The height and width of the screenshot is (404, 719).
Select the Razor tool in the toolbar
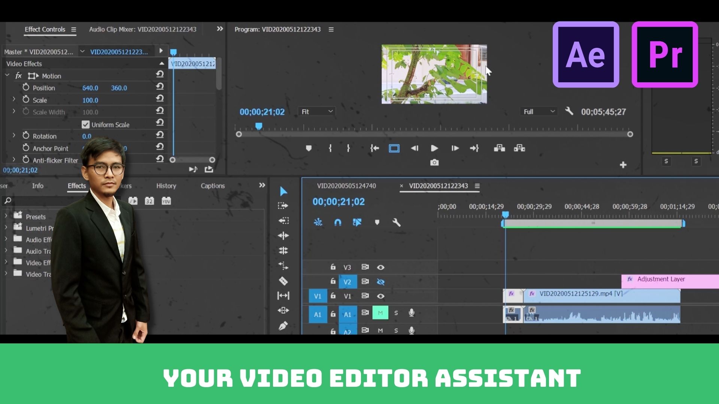(x=283, y=281)
